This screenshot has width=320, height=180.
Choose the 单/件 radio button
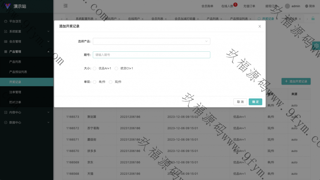[95, 82]
